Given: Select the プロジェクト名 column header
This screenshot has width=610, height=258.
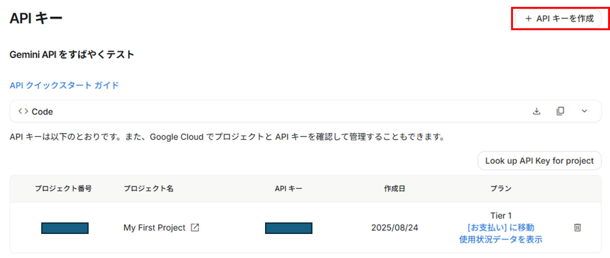Looking at the screenshot, I should (x=149, y=188).
